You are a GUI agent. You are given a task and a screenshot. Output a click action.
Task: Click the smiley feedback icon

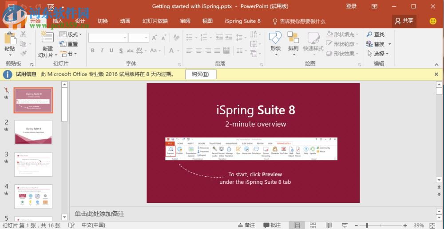click(x=433, y=21)
